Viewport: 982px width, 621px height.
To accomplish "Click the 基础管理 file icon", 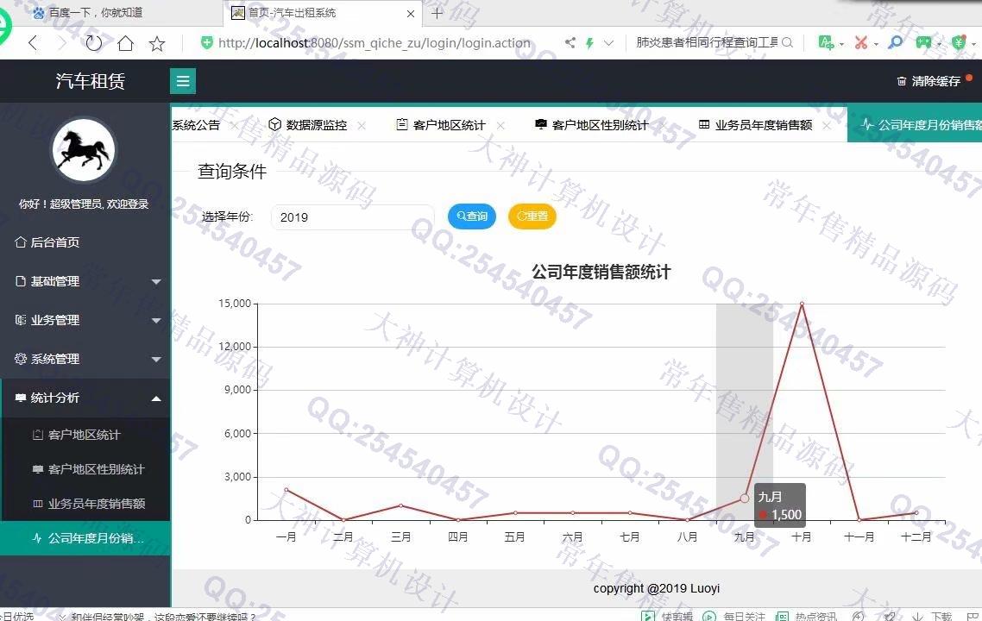I will [x=20, y=282].
